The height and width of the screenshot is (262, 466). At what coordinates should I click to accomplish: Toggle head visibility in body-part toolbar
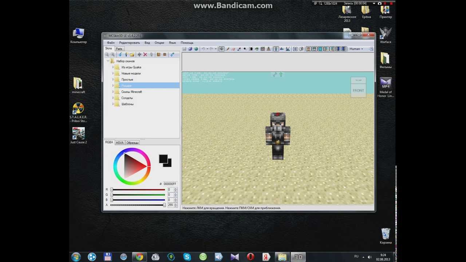pos(308,49)
